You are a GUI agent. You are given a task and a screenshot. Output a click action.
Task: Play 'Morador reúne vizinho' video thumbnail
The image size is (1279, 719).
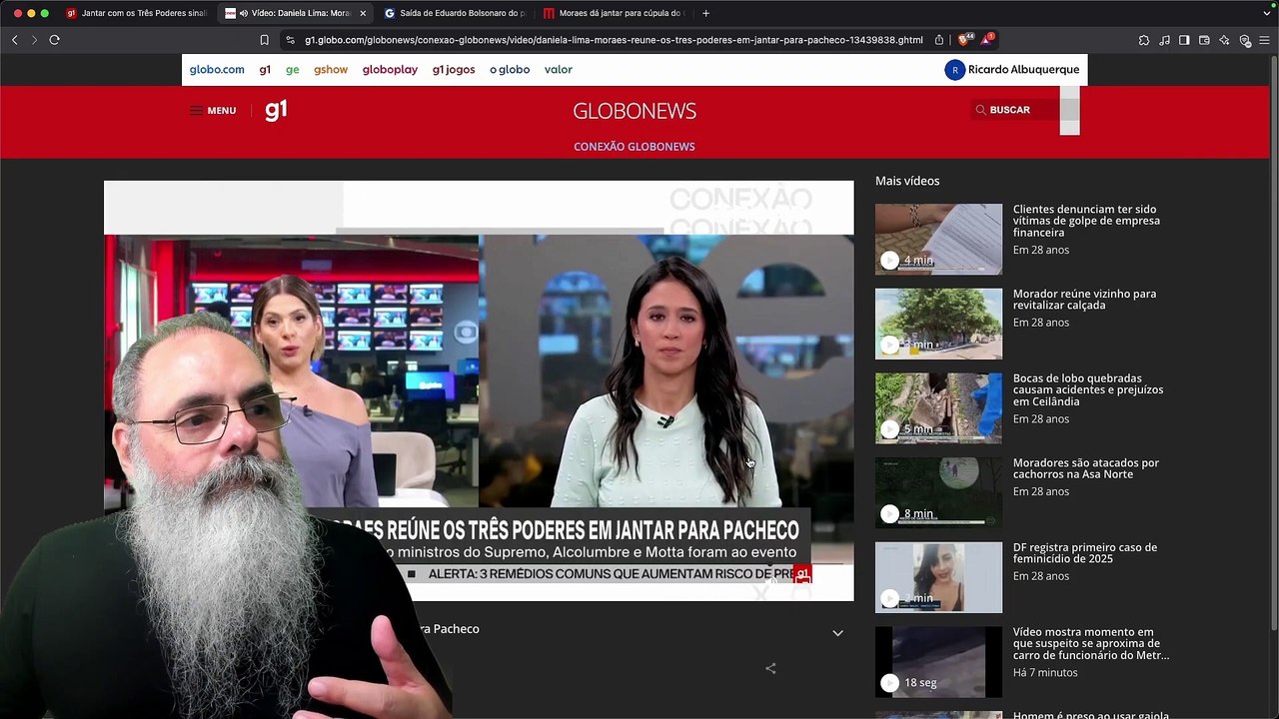click(938, 324)
